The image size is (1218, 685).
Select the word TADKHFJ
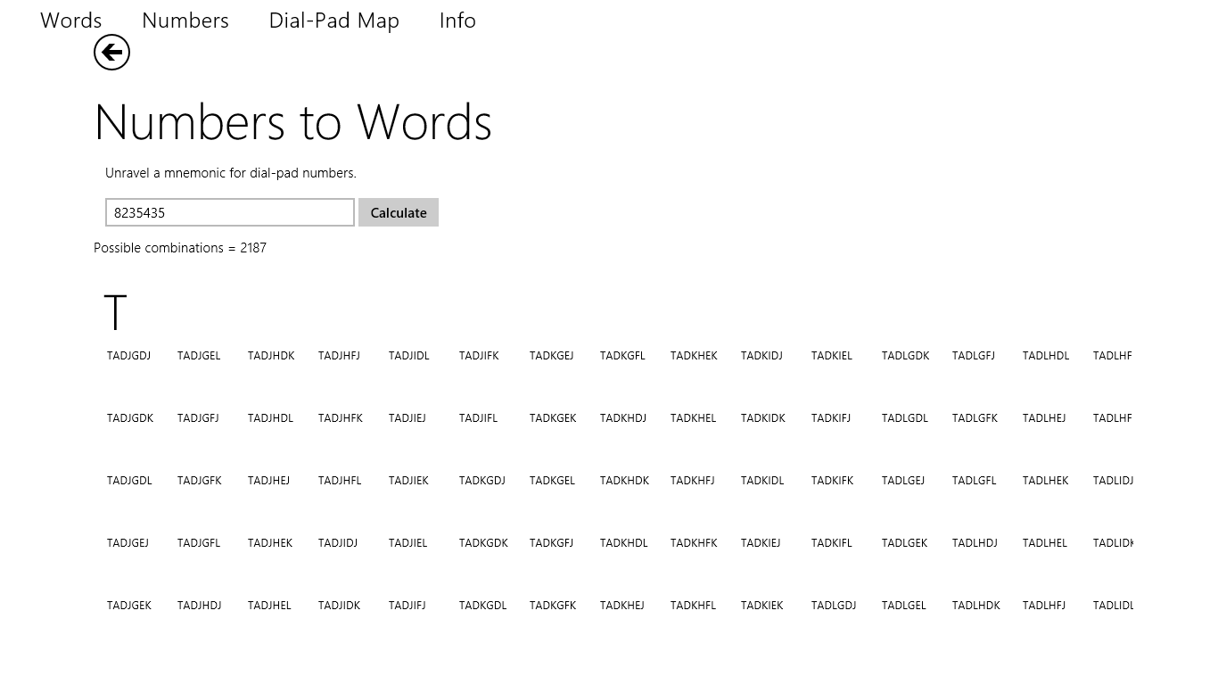(x=692, y=481)
